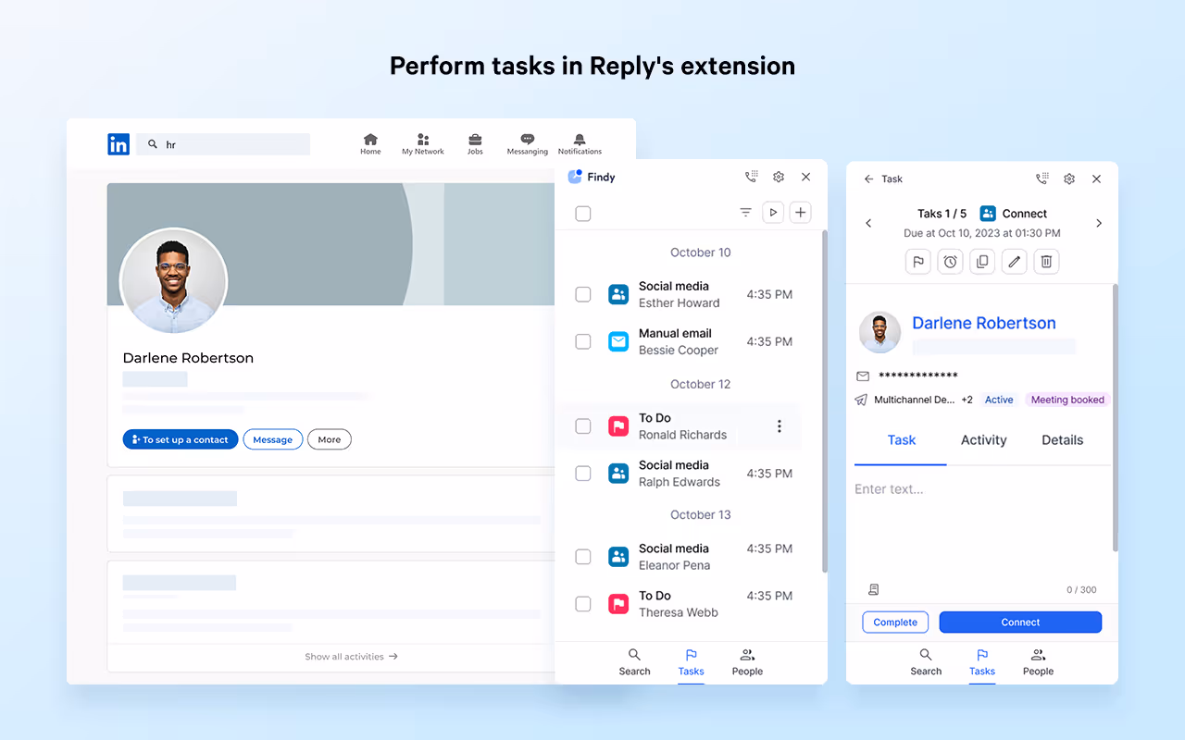Viewport: 1185px width, 740px height.
Task: Check the Ronald Richards task checkbox
Action: [583, 426]
